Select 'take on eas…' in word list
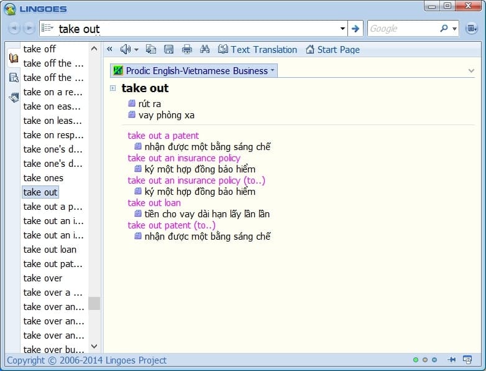This screenshot has height=371, width=486. [52, 106]
